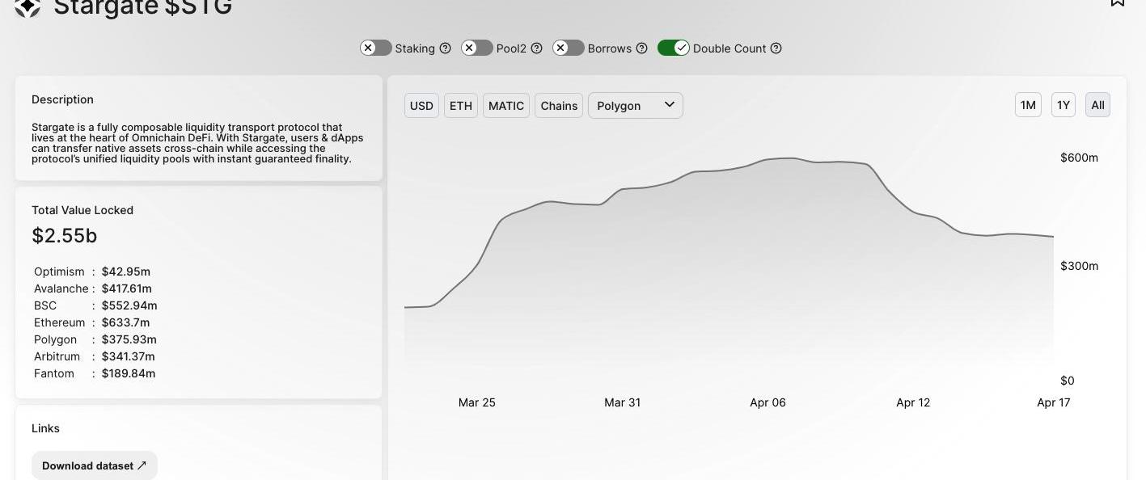Screen dimensions: 1146x480
Task: Switch chart denomination to USD
Action: point(421,106)
